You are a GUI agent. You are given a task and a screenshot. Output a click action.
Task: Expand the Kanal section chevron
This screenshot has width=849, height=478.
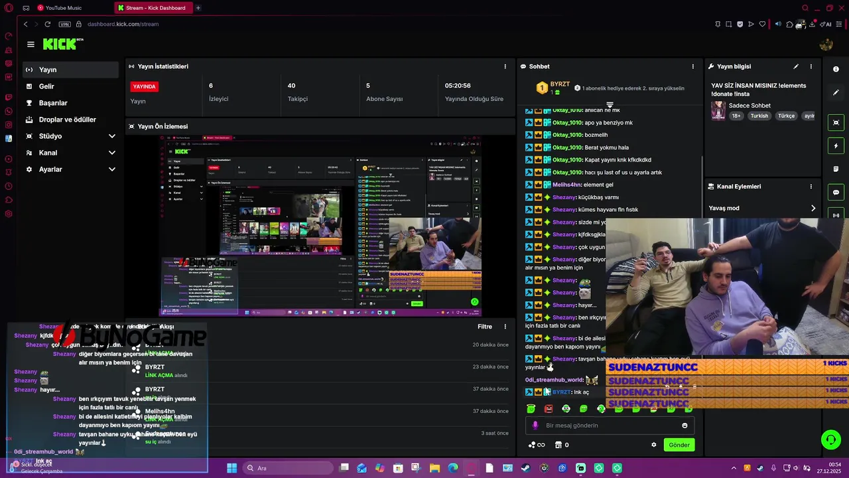pyautogui.click(x=111, y=153)
